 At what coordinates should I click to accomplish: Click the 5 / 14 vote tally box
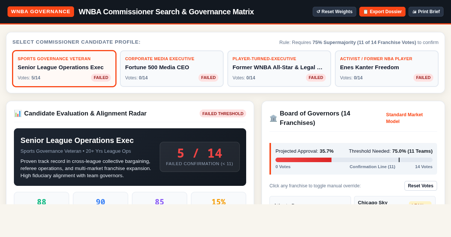coord(200,157)
